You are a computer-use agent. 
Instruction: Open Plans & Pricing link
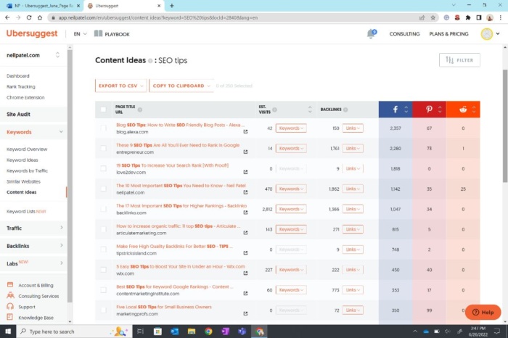tap(448, 33)
